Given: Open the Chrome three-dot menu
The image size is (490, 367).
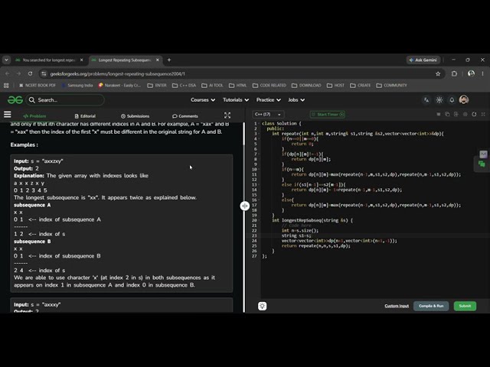Looking at the screenshot, I should tap(482, 73).
